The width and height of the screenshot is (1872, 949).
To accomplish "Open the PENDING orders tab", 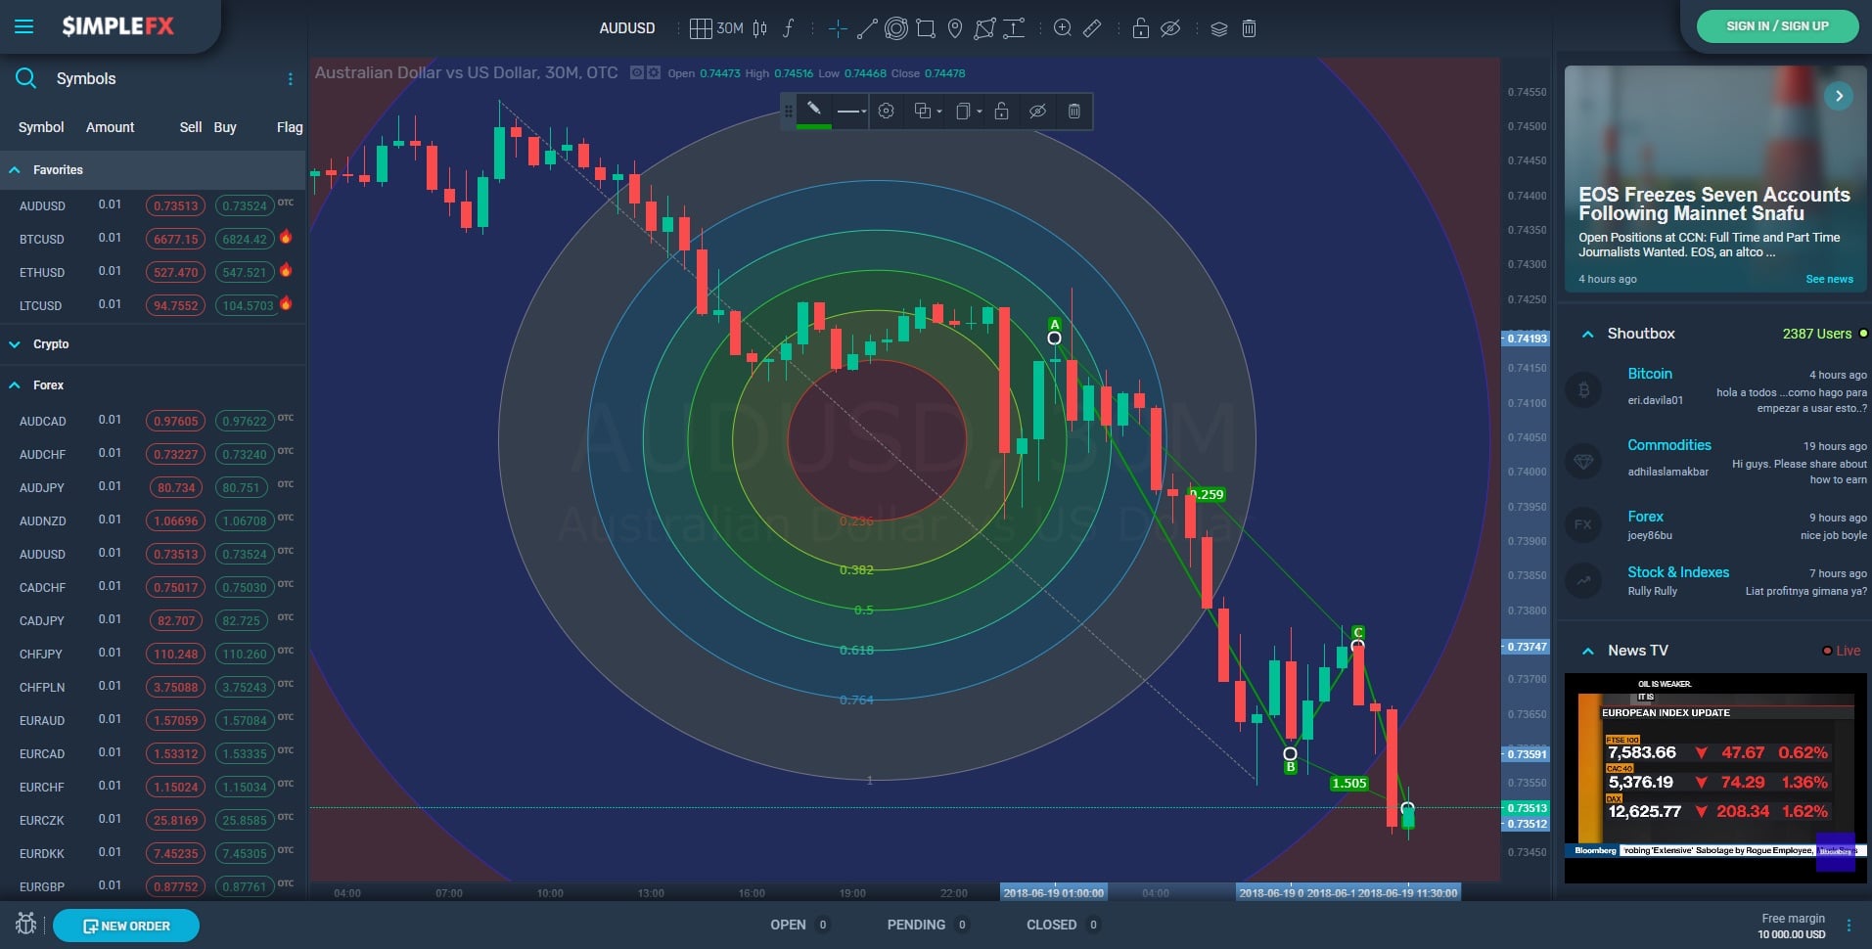I will point(916,925).
